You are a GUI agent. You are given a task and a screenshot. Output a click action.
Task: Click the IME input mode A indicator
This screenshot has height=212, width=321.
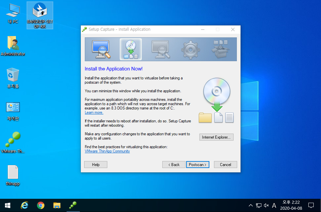point(274,205)
